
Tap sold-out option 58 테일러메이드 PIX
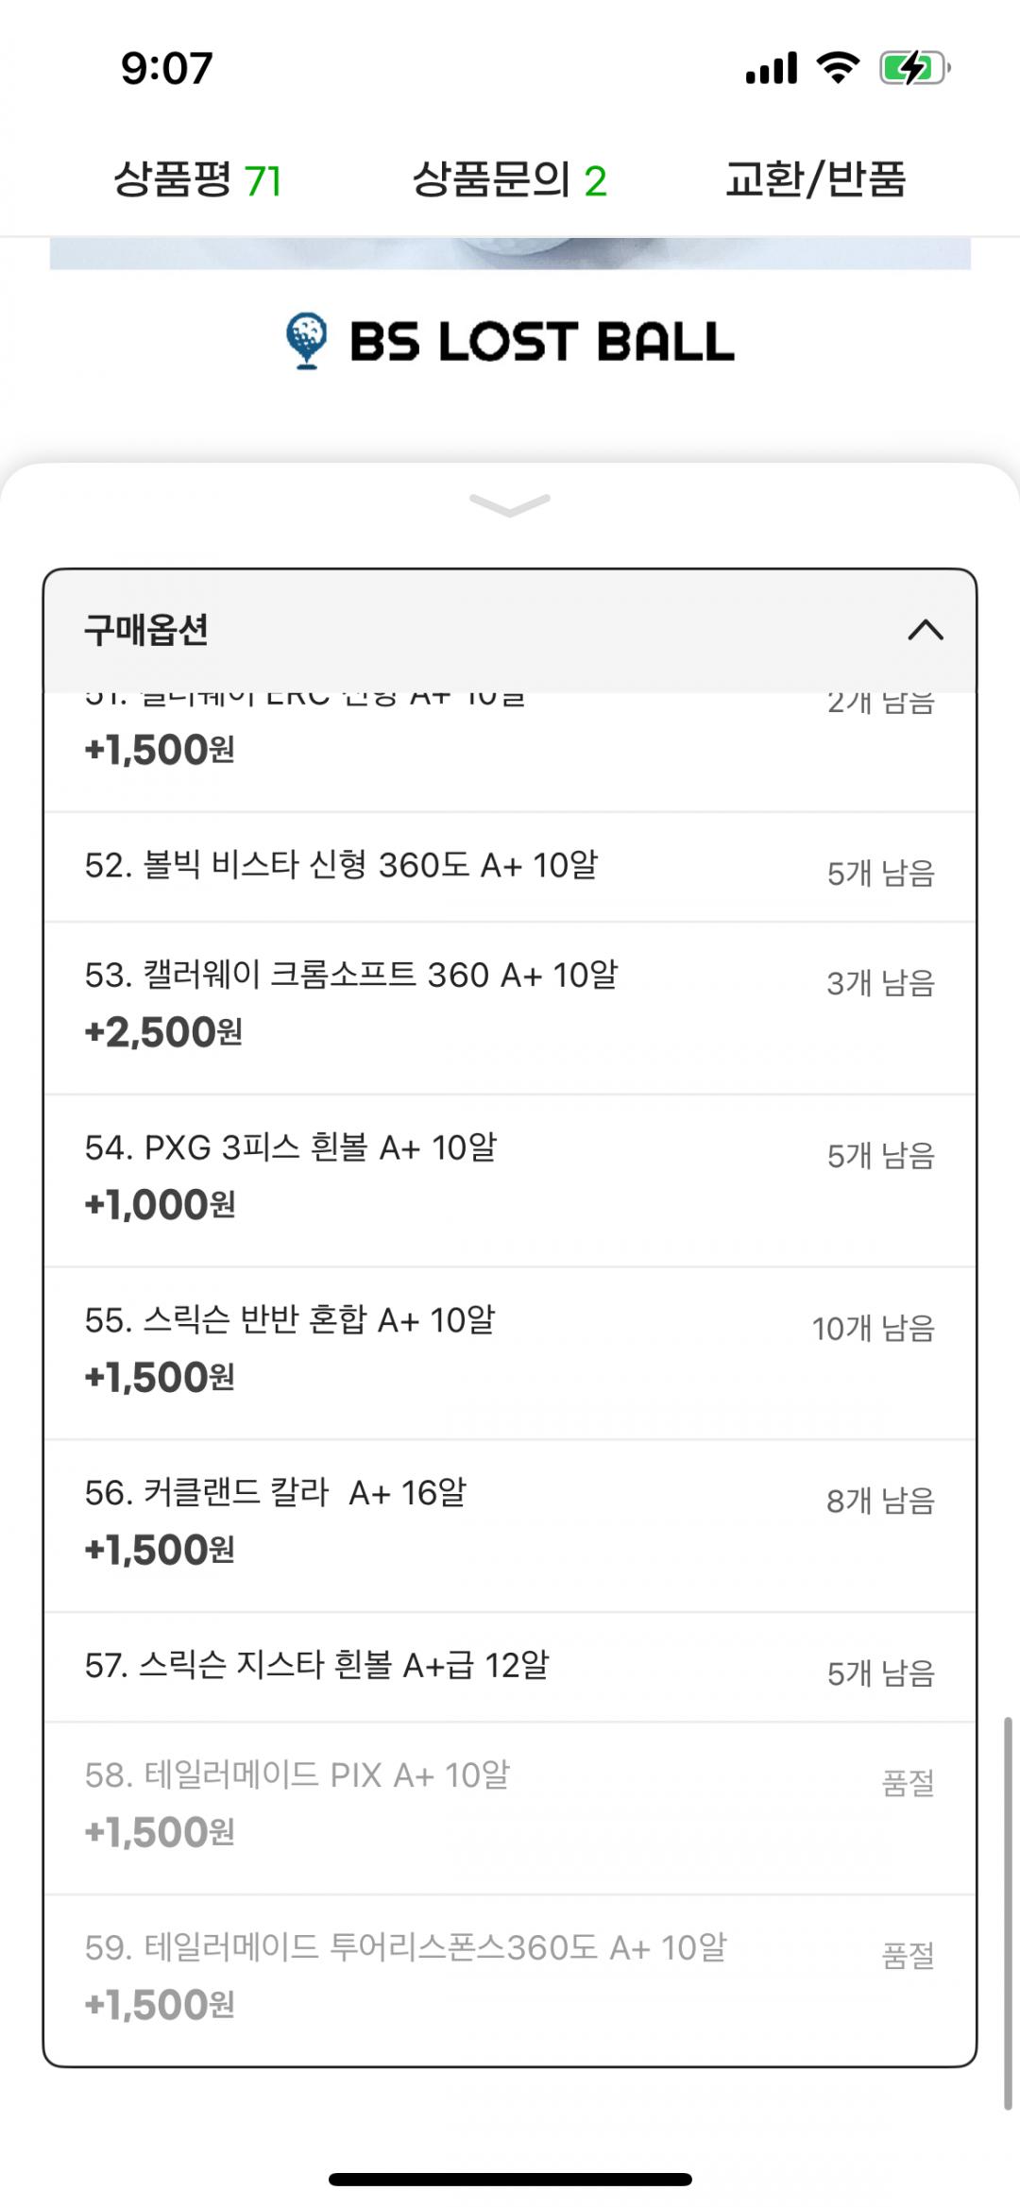pyautogui.click(x=509, y=1807)
